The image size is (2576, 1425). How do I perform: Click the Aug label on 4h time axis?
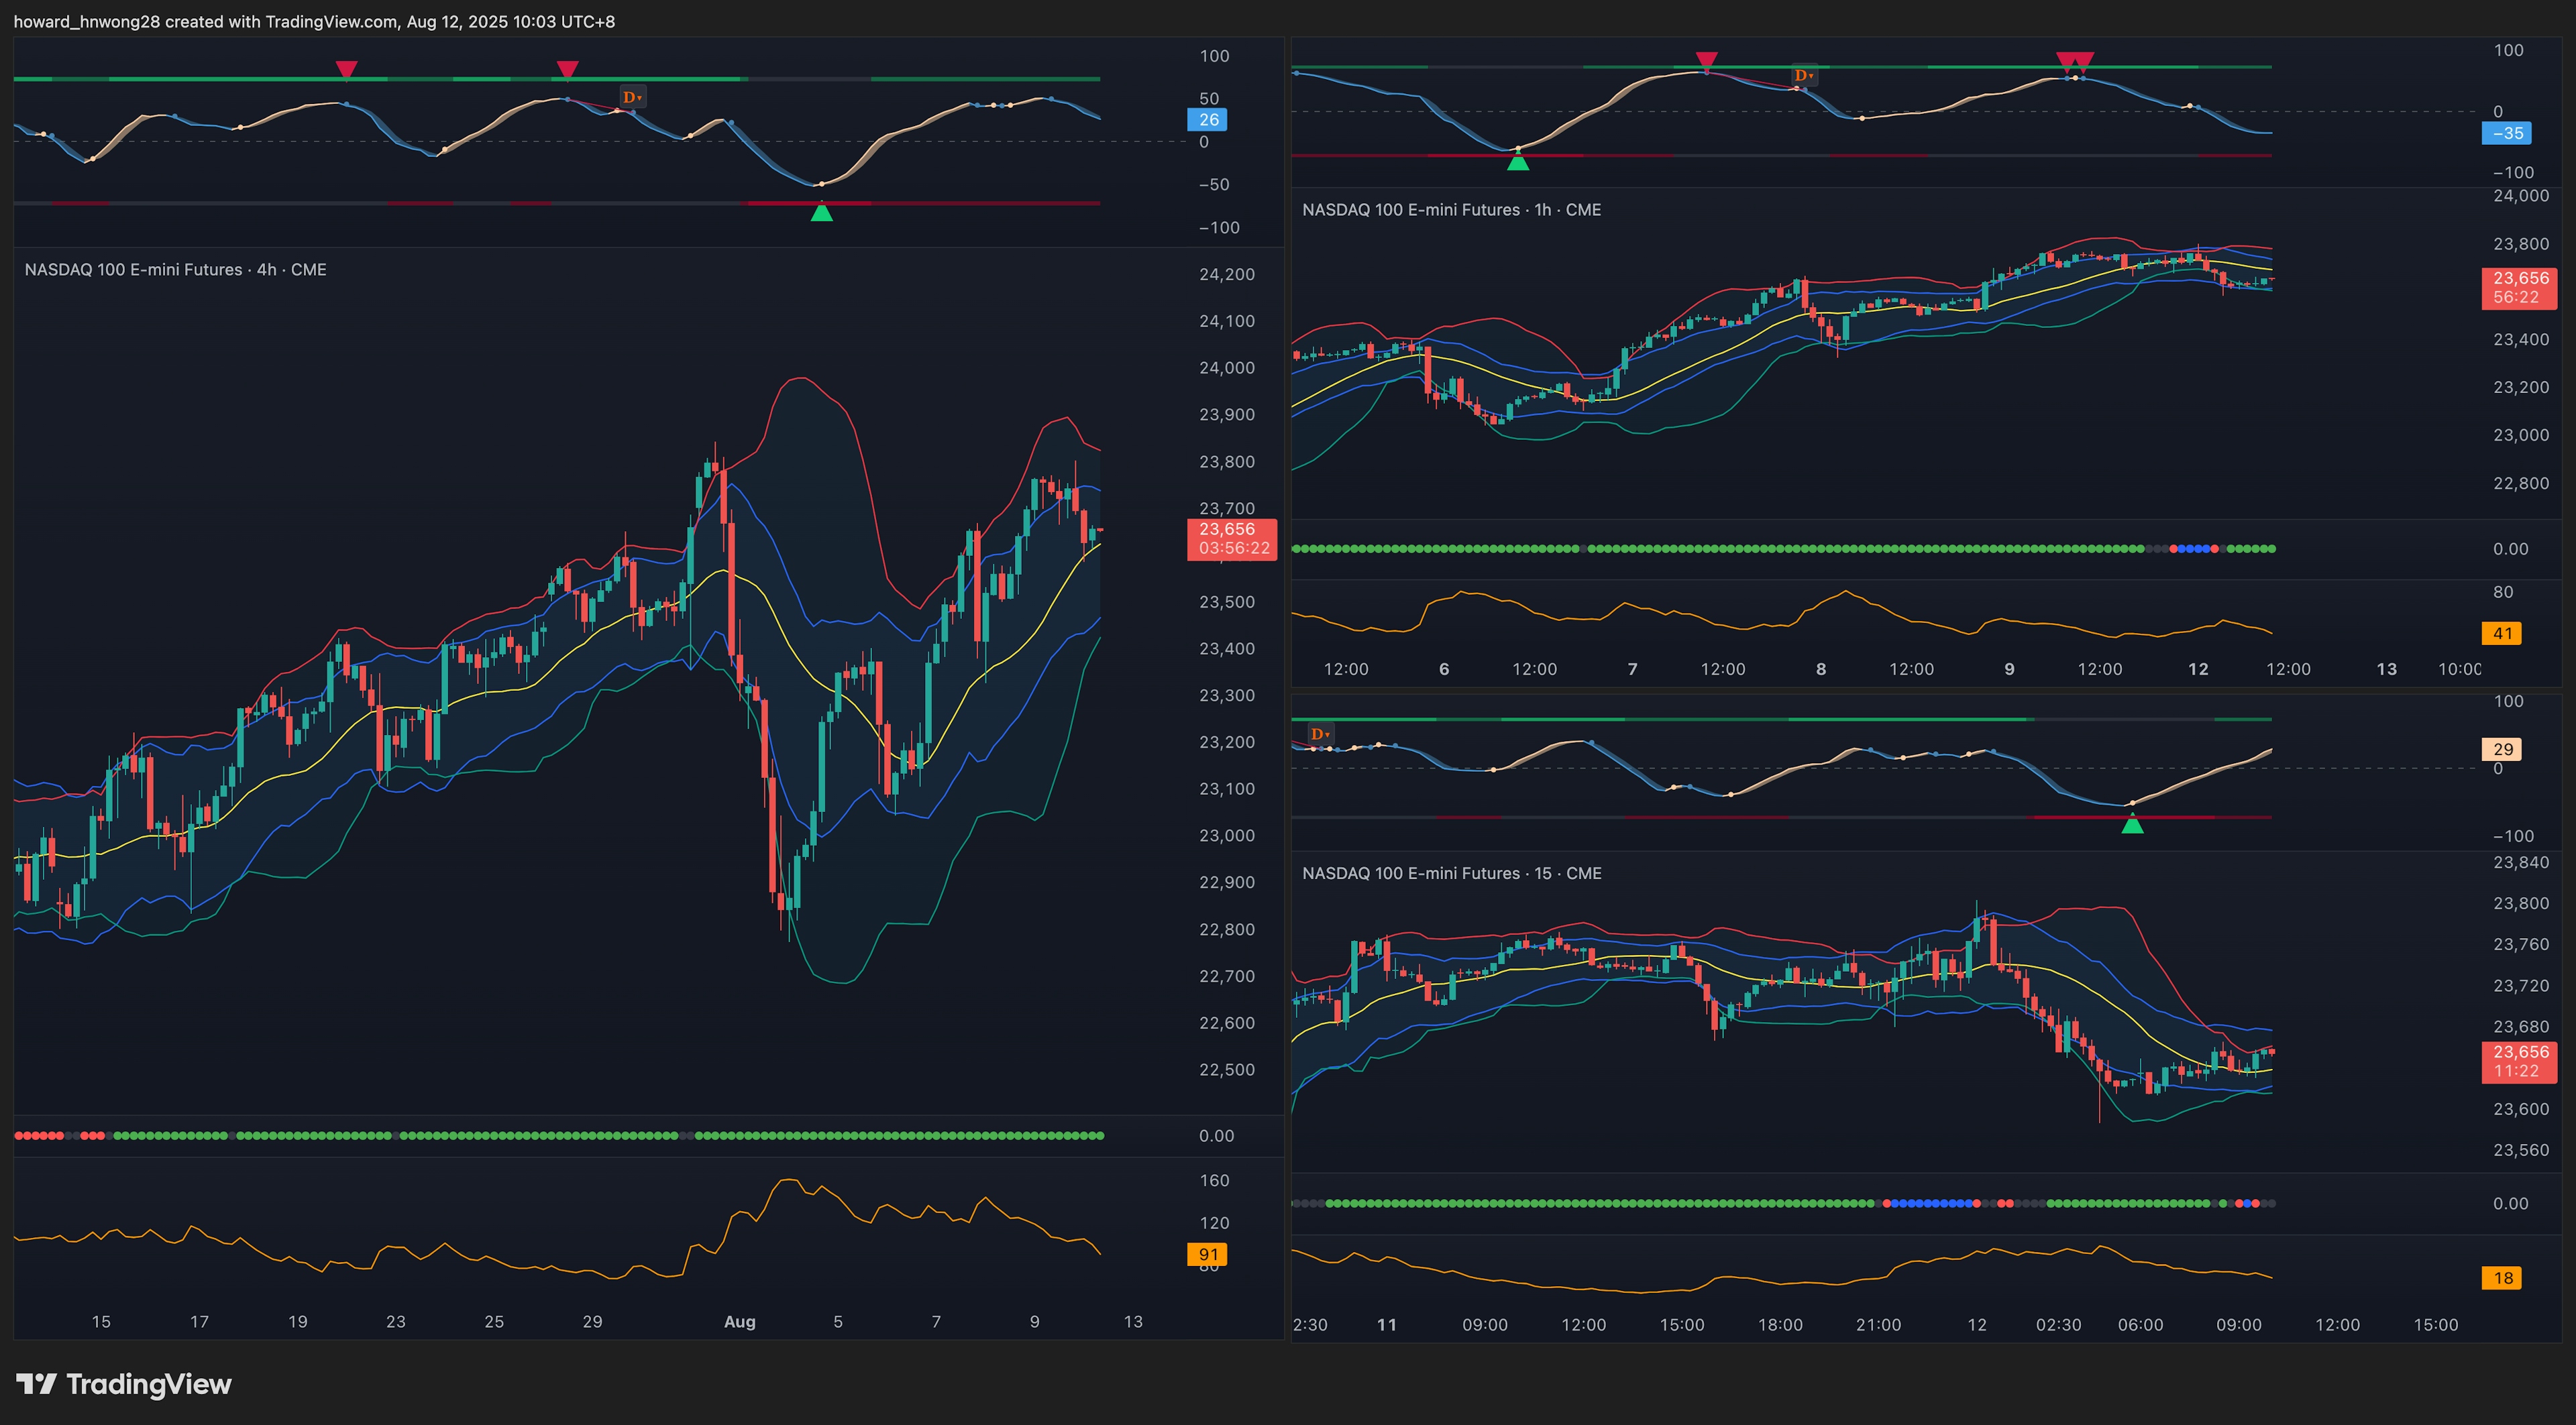tap(740, 1321)
